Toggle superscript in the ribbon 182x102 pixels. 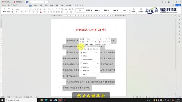click(29, 12)
